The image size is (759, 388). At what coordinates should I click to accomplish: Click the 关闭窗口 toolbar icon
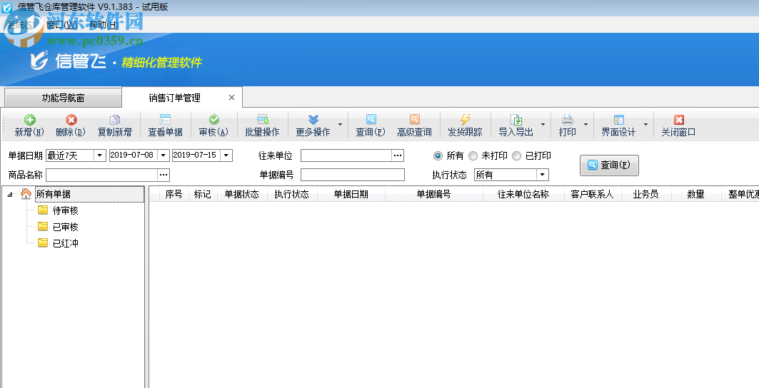678,120
